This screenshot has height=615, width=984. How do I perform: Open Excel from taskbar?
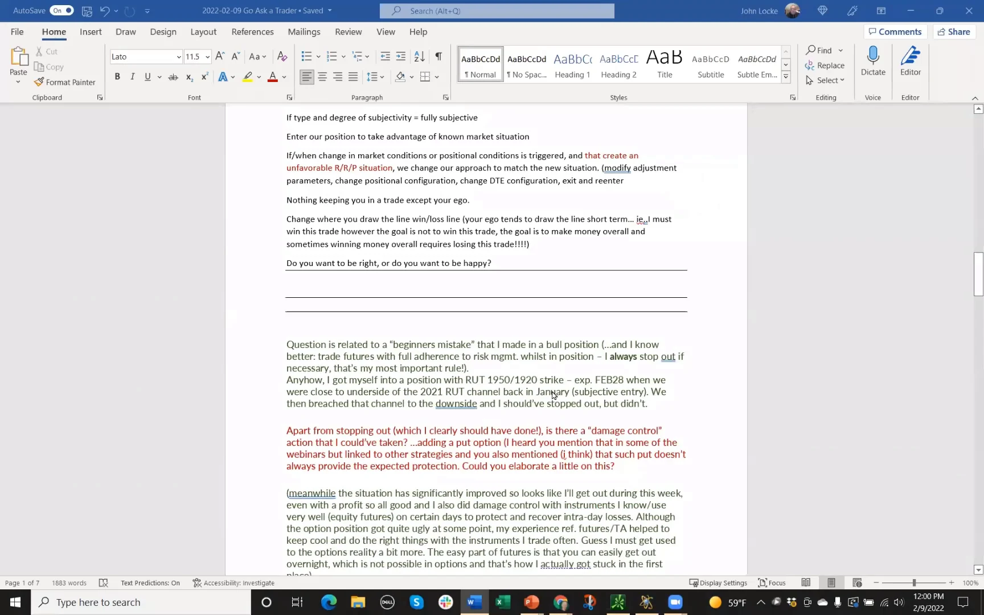(503, 602)
